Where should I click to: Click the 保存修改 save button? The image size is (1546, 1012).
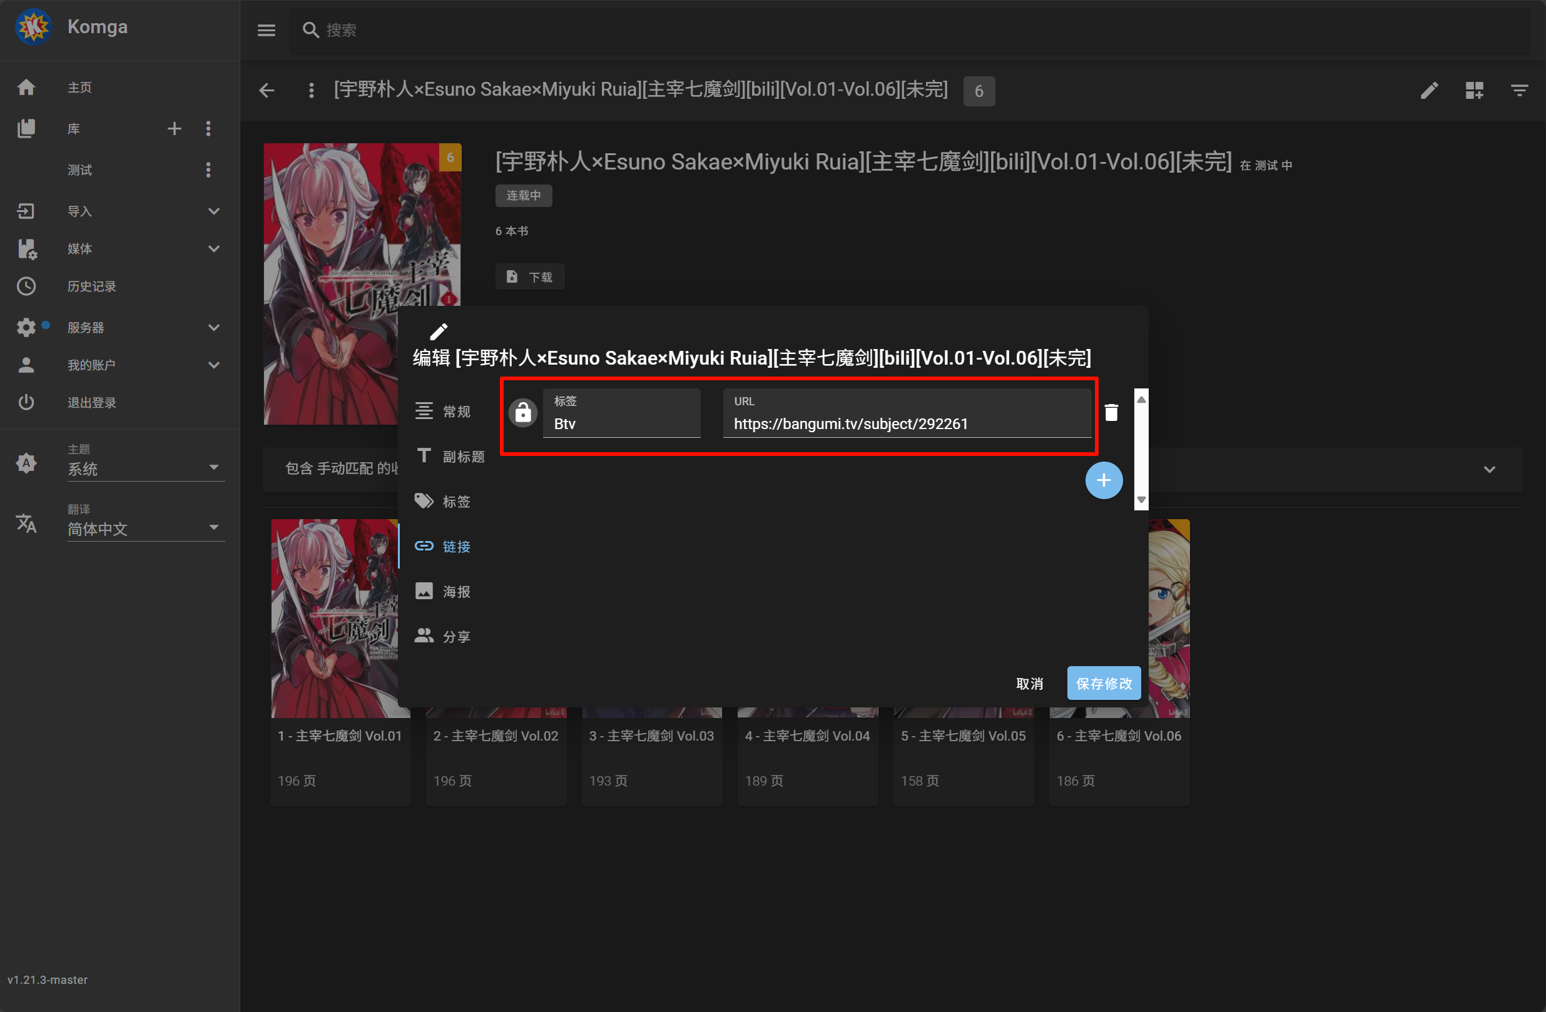pos(1104,684)
